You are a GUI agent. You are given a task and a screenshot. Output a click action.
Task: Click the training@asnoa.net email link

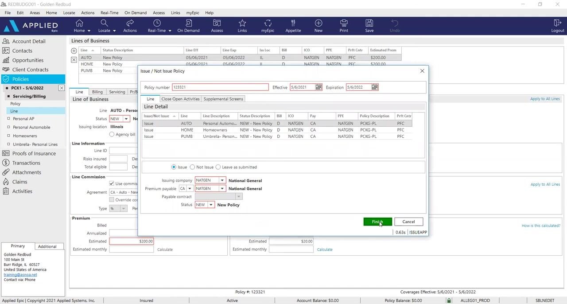(x=20, y=275)
